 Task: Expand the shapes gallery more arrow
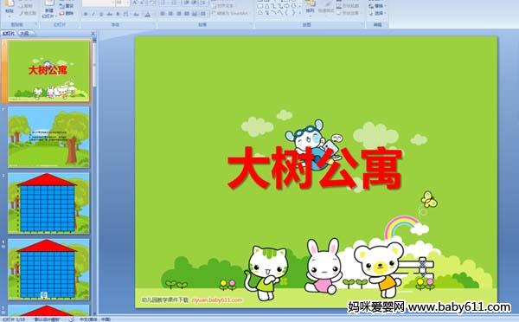(x=300, y=13)
